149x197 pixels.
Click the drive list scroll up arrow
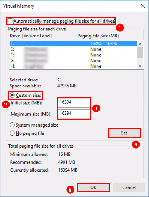pos(140,44)
